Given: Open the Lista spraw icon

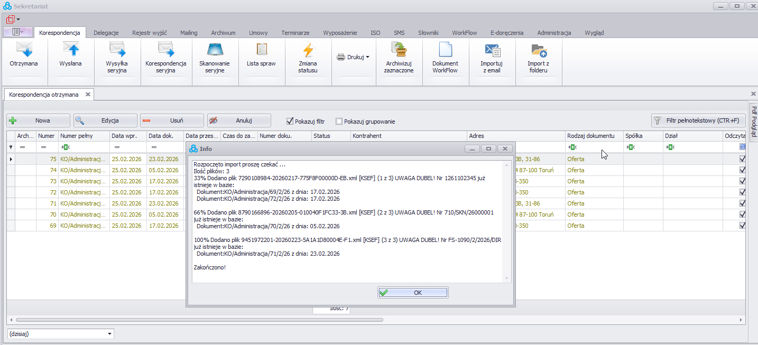Looking at the screenshot, I should click(x=261, y=50).
